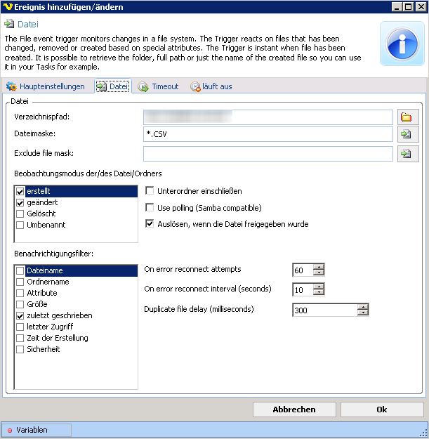Check the Gelöscht watch mode option

pyautogui.click(x=20, y=214)
